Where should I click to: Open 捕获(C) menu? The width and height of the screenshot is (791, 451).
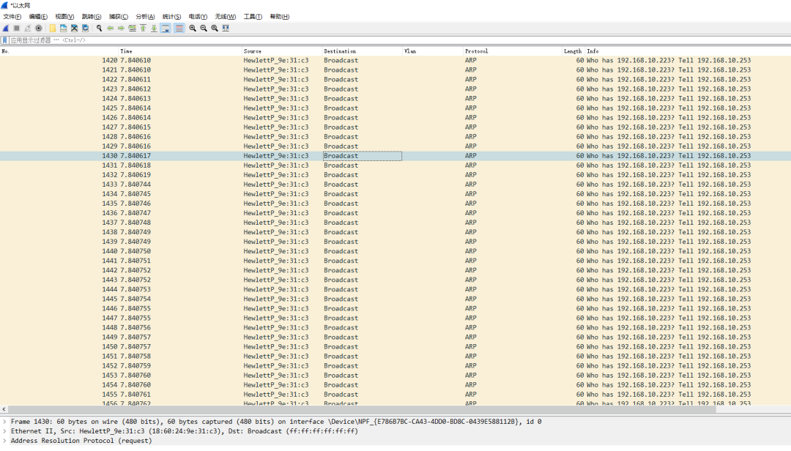[119, 17]
